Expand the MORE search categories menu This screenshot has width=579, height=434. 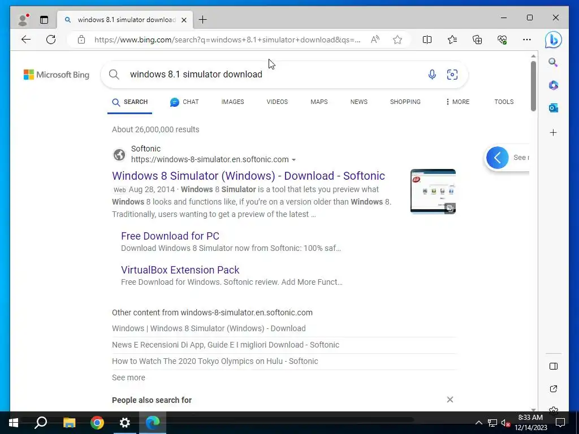pyautogui.click(x=457, y=102)
